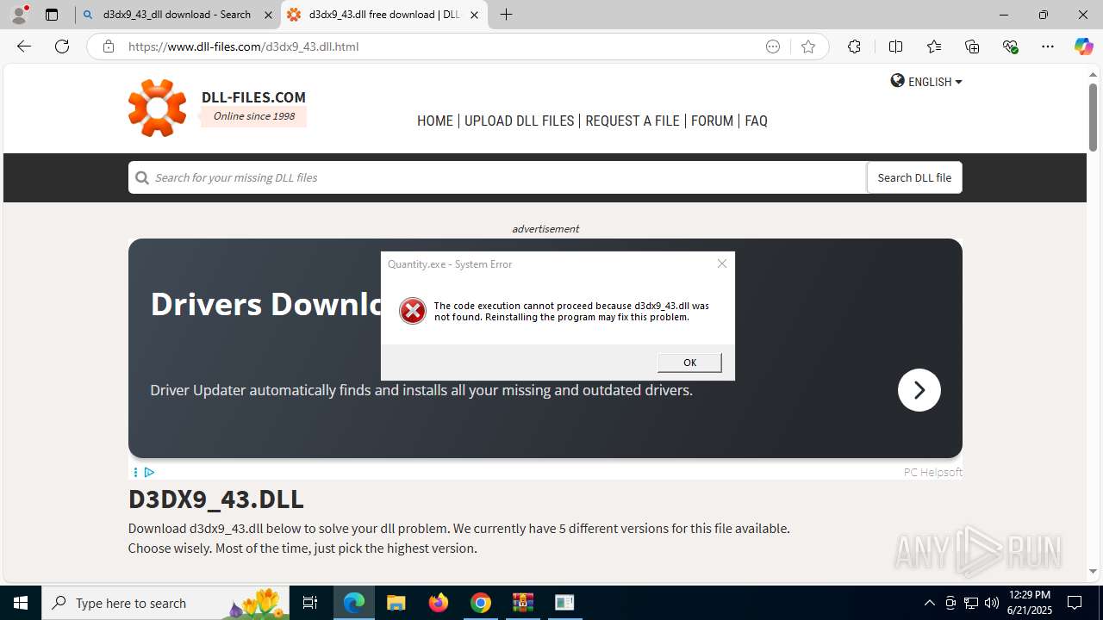The image size is (1103, 620).
Task: Go to the FORUM page
Action: point(712,121)
